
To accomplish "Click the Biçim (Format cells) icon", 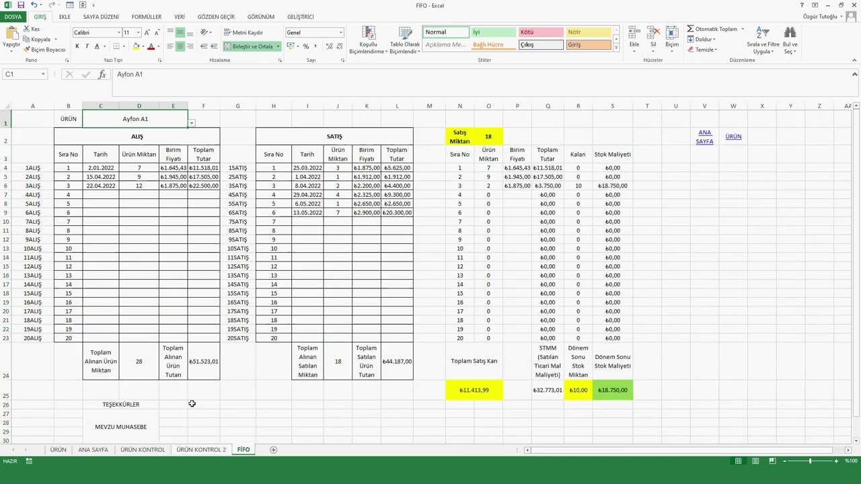I will pos(671,33).
